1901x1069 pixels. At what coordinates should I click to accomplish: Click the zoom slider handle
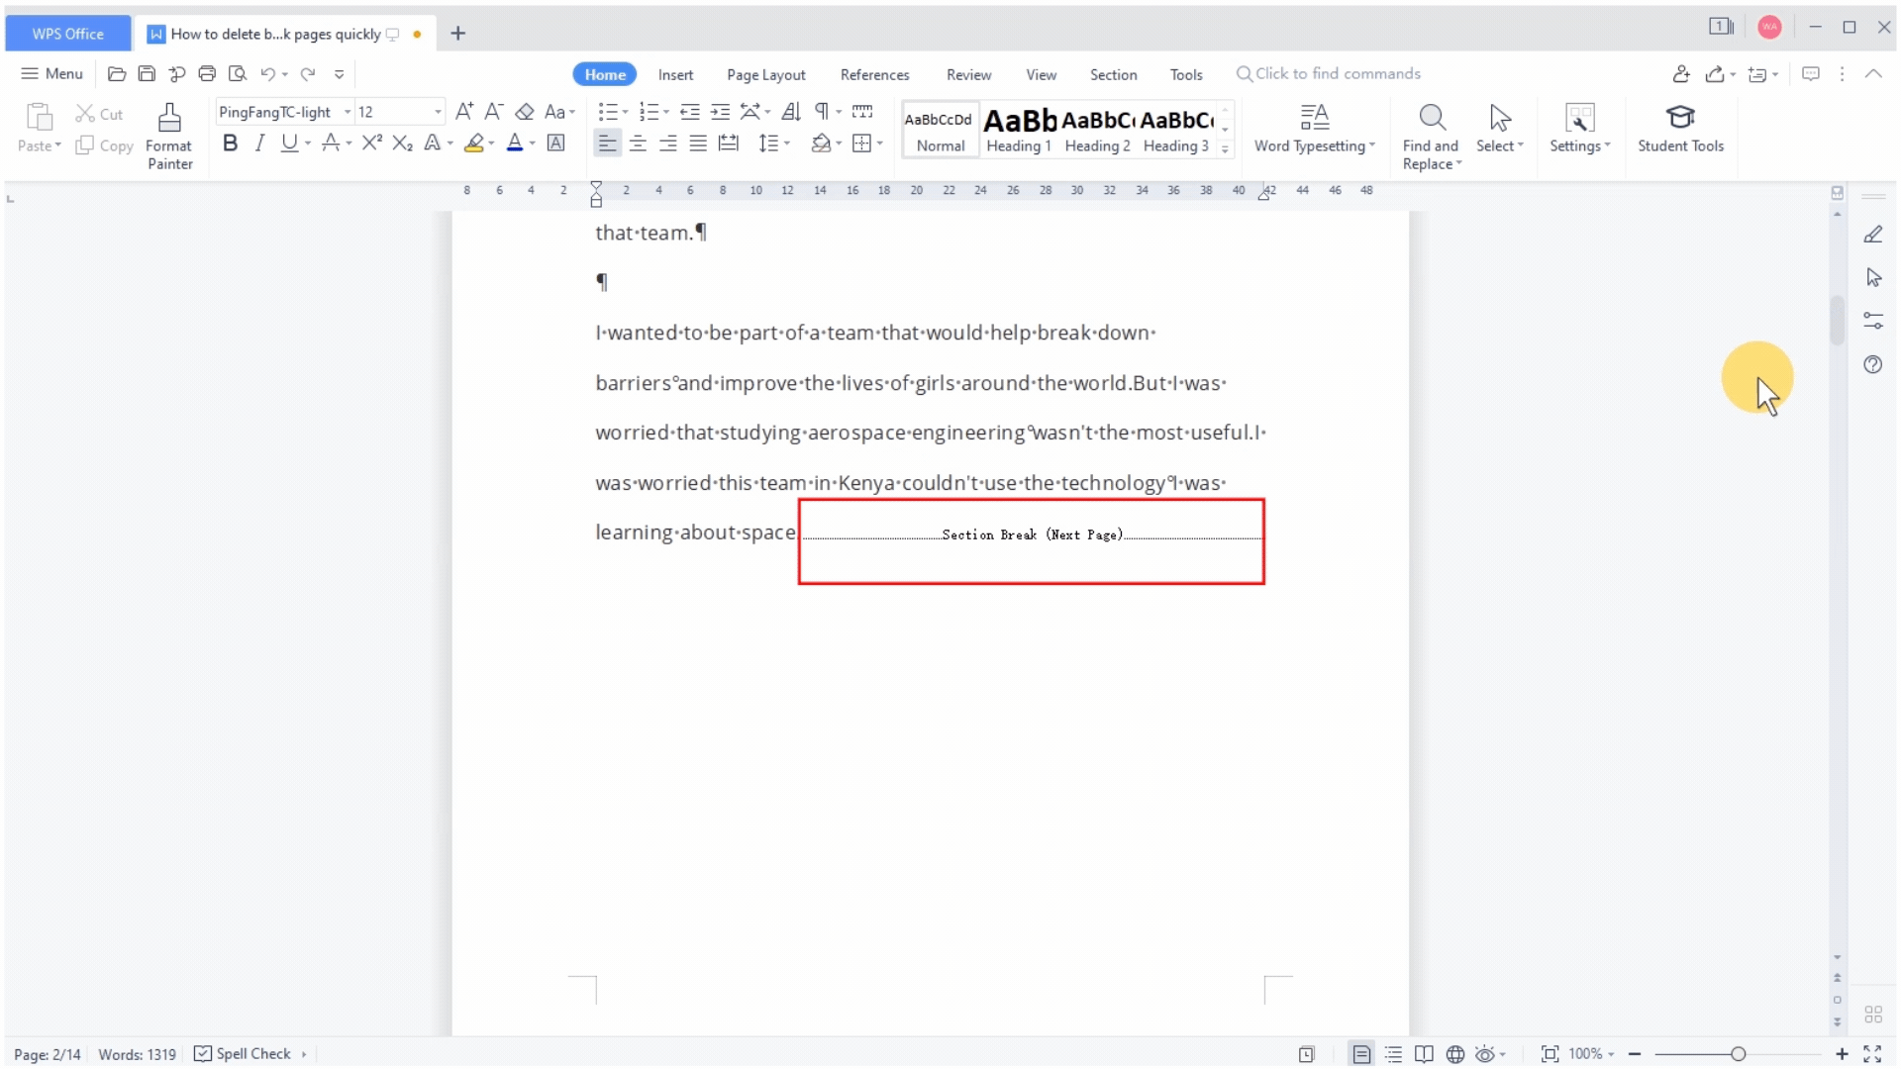tap(1738, 1054)
